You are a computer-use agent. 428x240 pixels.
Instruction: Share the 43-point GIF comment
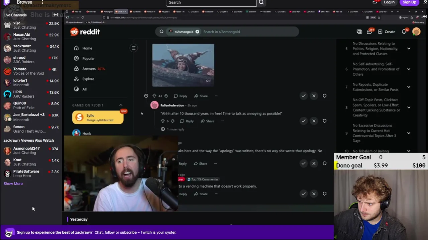(x=201, y=96)
